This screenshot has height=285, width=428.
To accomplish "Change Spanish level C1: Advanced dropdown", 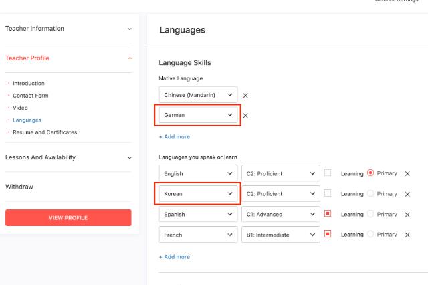I will click(281, 214).
